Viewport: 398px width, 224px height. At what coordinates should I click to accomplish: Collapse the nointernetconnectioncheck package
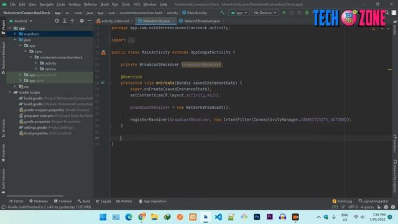30,57
